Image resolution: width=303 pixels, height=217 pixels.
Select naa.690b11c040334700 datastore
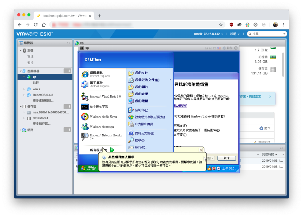click(x=51, y=112)
